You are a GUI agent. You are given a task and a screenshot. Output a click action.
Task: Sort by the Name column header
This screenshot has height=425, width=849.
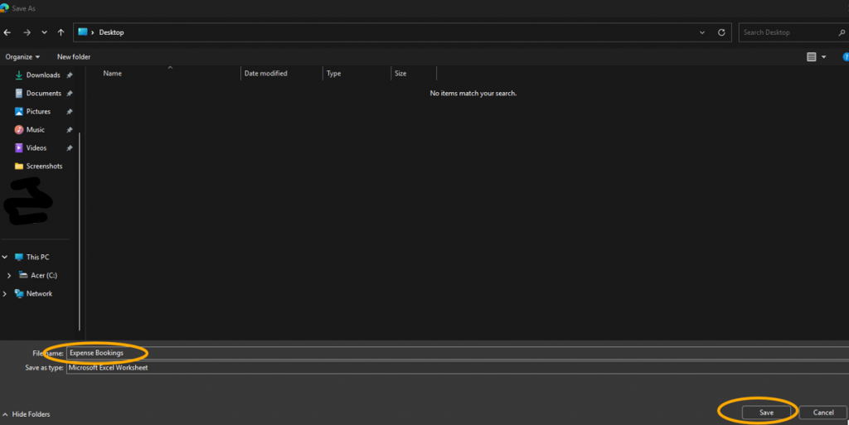(x=113, y=73)
